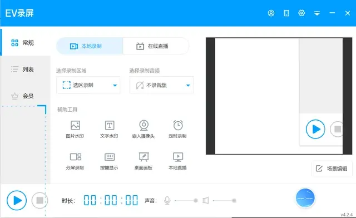Image resolution: width=356 pixels, height=218 pixels.
Task: Click the user account icon in title bar
Action: [x=271, y=13]
